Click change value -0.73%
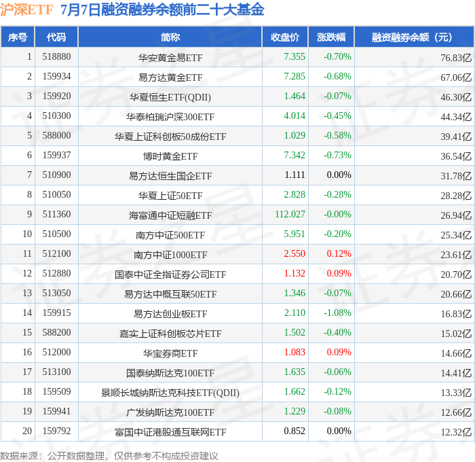 pyautogui.click(x=337, y=156)
